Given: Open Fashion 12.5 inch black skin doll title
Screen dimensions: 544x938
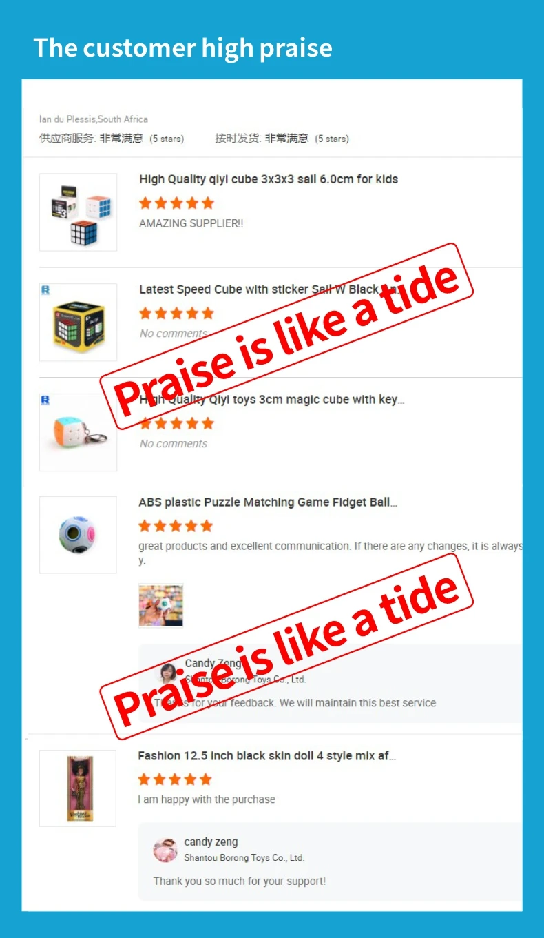Looking at the screenshot, I should click(267, 756).
